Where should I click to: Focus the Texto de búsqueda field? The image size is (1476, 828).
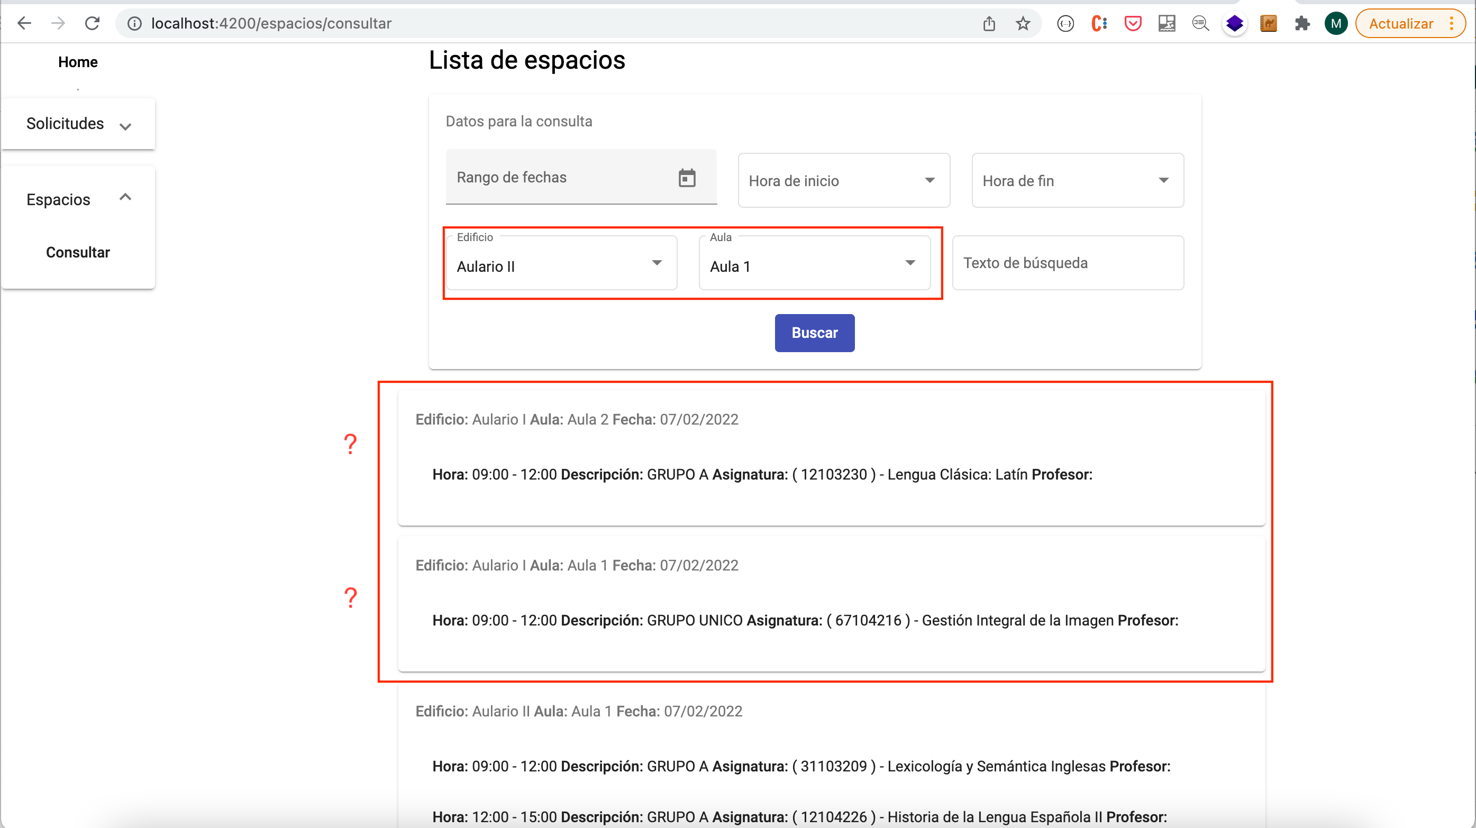tap(1068, 263)
